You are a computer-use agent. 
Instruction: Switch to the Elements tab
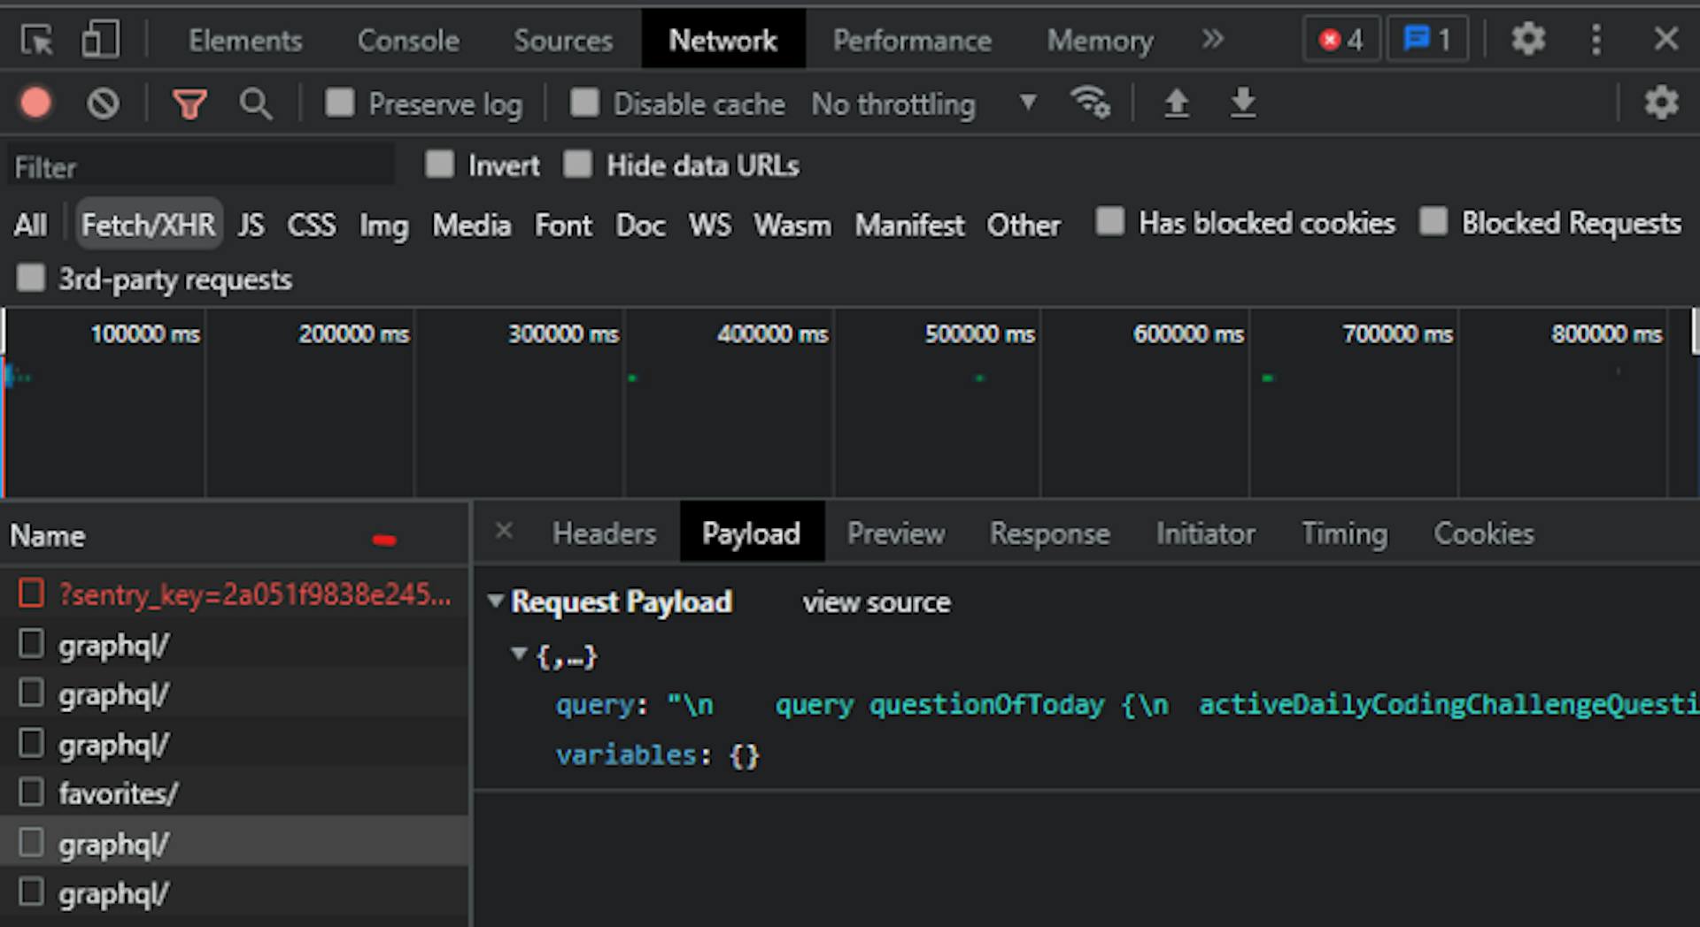245,41
